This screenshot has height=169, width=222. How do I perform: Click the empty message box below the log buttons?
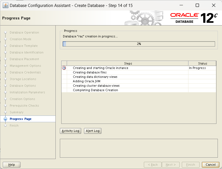tap(139, 148)
